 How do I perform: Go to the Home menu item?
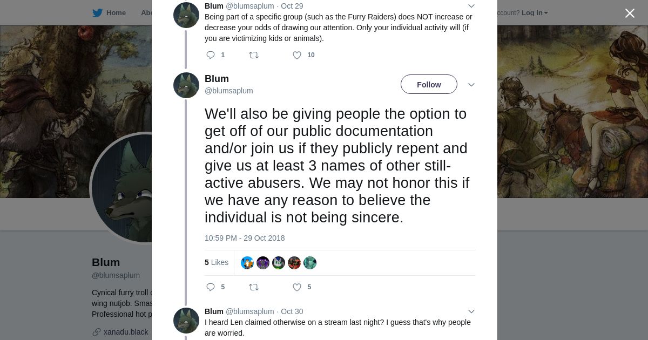116,13
